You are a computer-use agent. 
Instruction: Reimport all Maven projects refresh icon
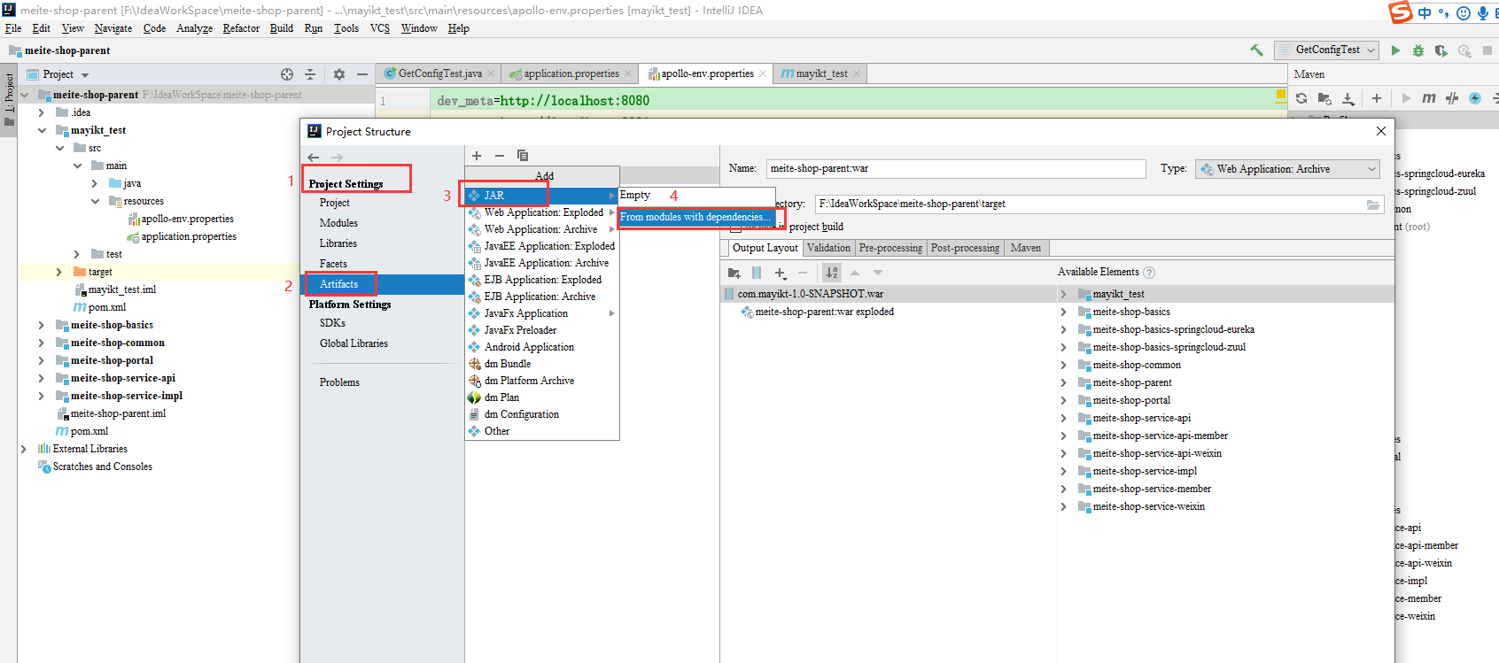click(x=1301, y=98)
